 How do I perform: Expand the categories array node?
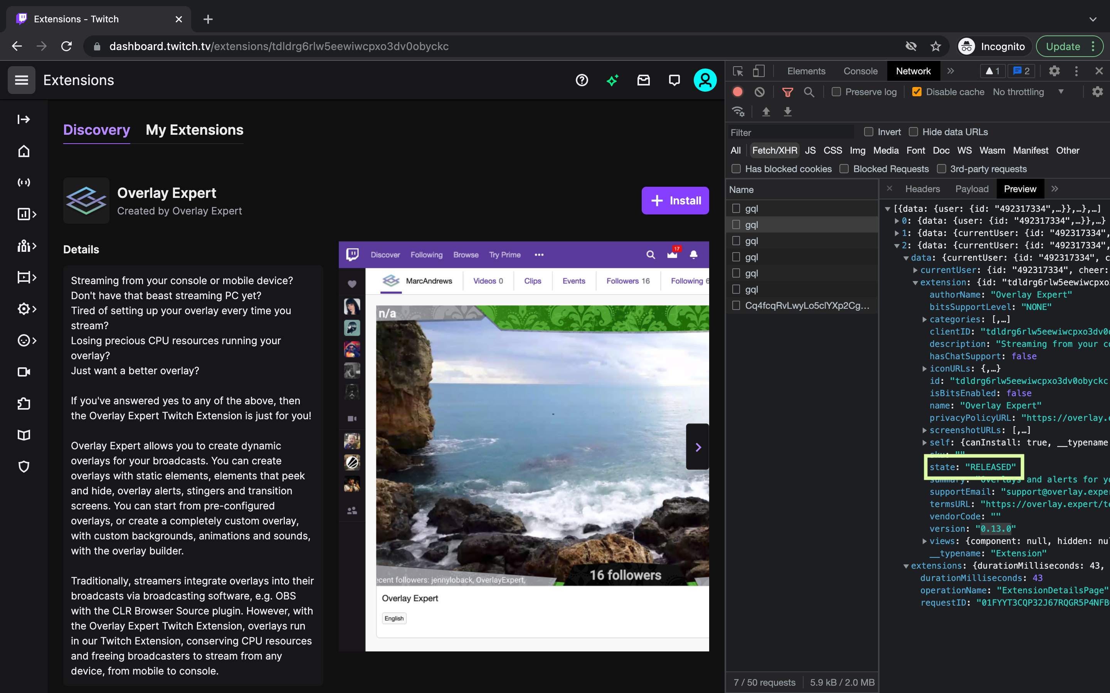(x=924, y=320)
